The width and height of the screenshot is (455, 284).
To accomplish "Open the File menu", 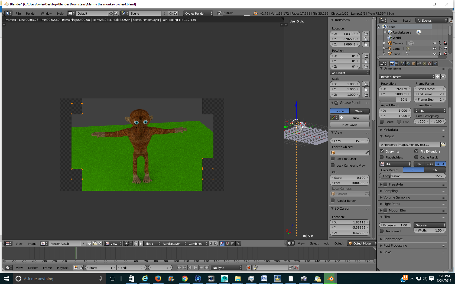I will [x=18, y=14].
